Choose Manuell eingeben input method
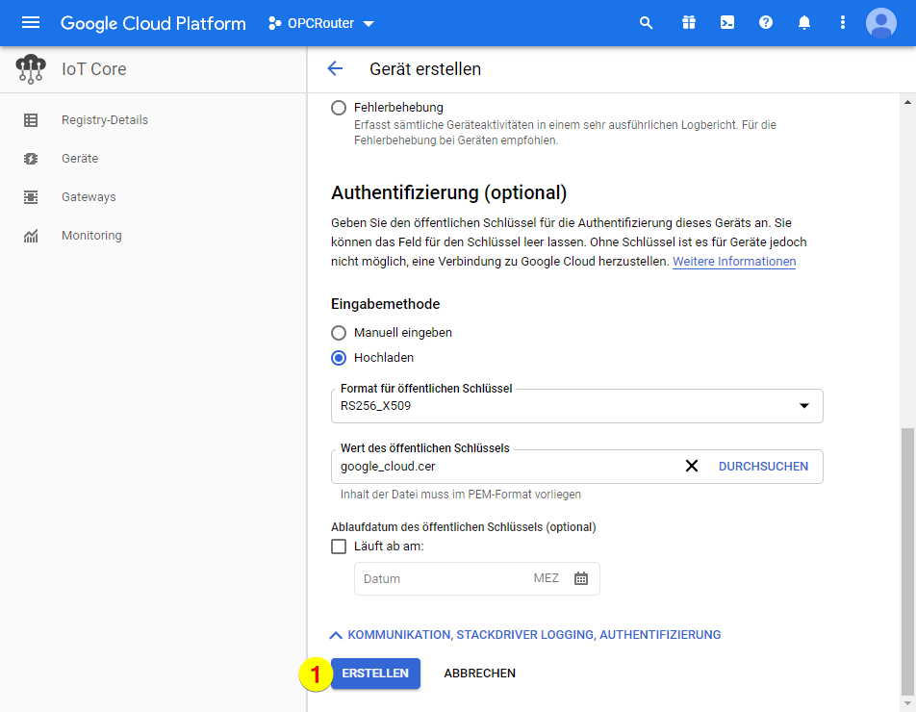 [339, 333]
